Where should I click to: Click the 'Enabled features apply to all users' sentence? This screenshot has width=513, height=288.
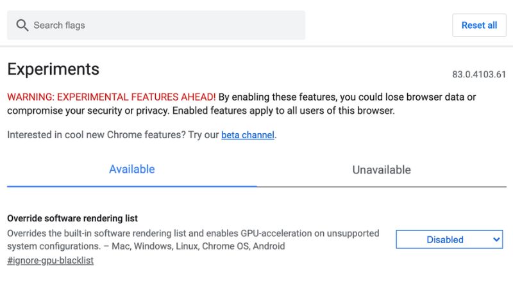coord(276,111)
